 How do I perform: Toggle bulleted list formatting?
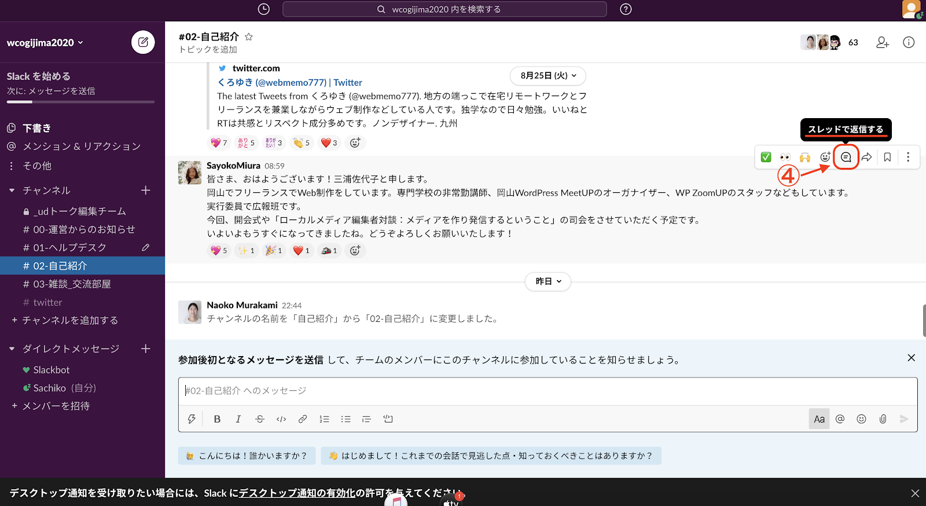(x=346, y=419)
